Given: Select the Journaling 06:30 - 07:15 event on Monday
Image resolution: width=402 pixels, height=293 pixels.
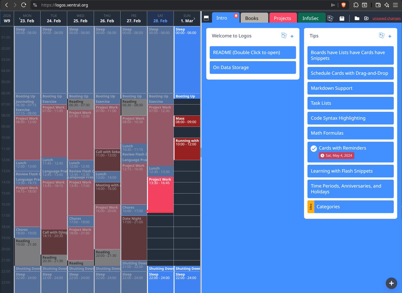Looking at the screenshot, I should click(x=27, y=103).
